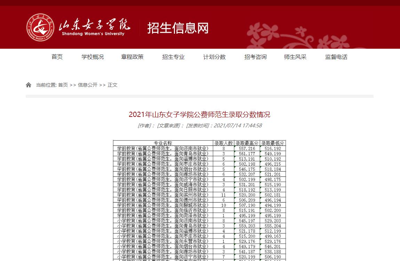Open the 师生风采 menu item
This screenshot has height=261, width=400.
[295, 57]
